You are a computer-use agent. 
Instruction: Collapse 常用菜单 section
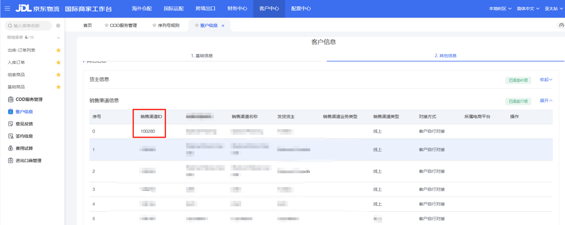pyautogui.click(x=58, y=38)
